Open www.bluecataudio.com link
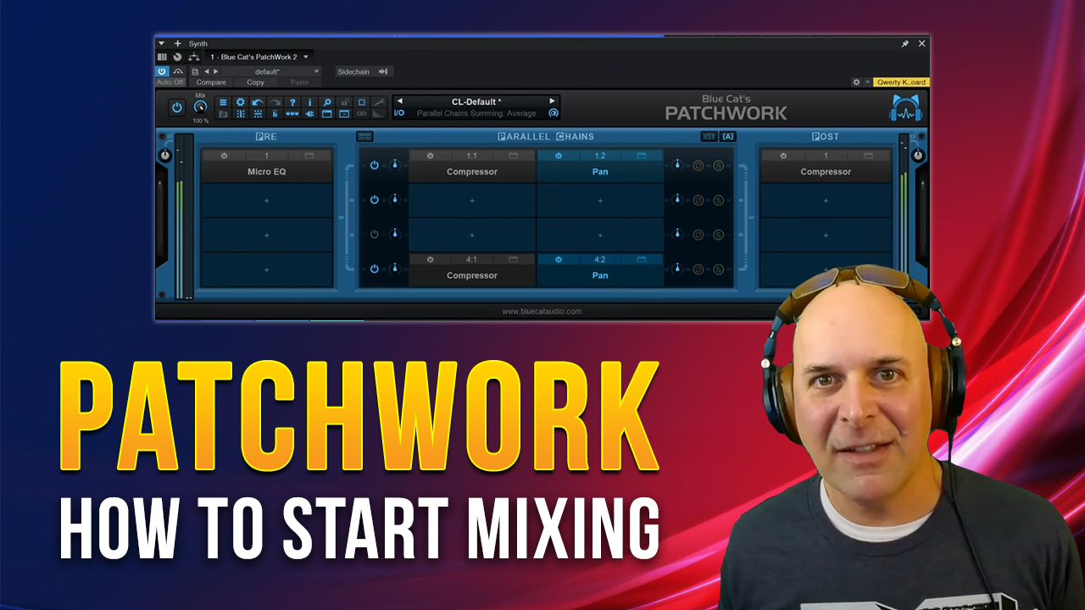1085x610 pixels. (x=542, y=311)
